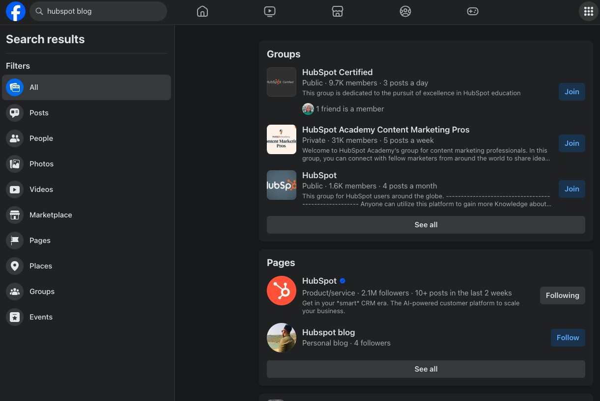Viewport: 600px width, 401px height.
Task: Click the Marketplace filter icon in sidebar
Action: pyautogui.click(x=15, y=215)
